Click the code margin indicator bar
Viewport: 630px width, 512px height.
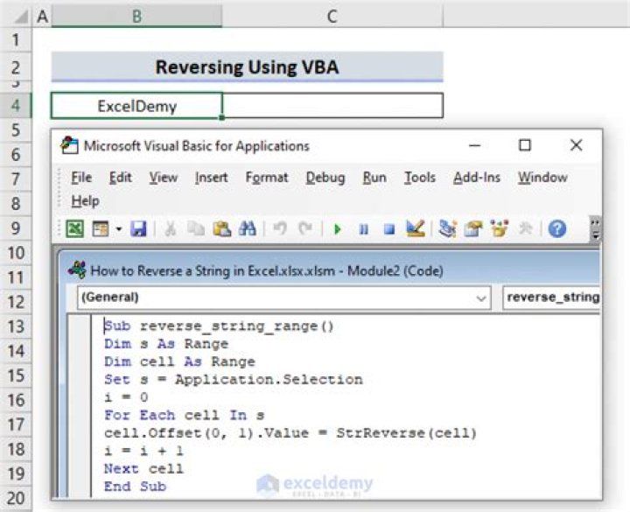[x=80, y=406]
